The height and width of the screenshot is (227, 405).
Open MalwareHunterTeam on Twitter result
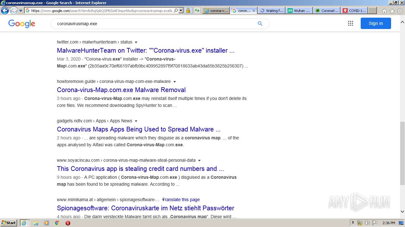tap(146, 50)
